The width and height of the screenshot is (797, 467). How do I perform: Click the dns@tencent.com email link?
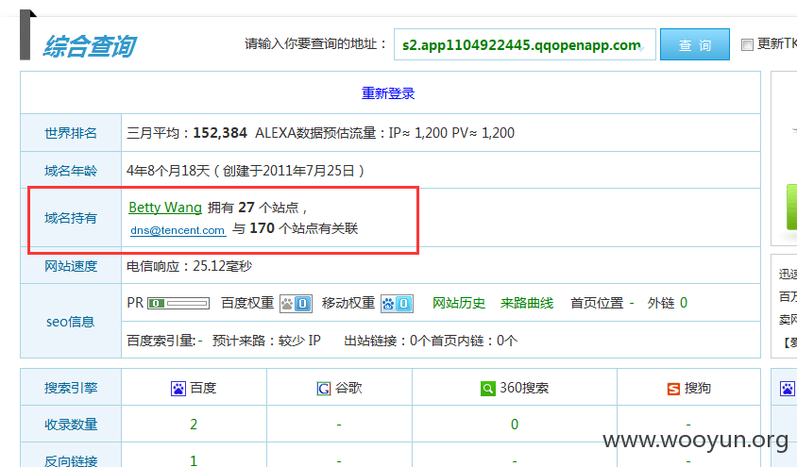tap(178, 230)
